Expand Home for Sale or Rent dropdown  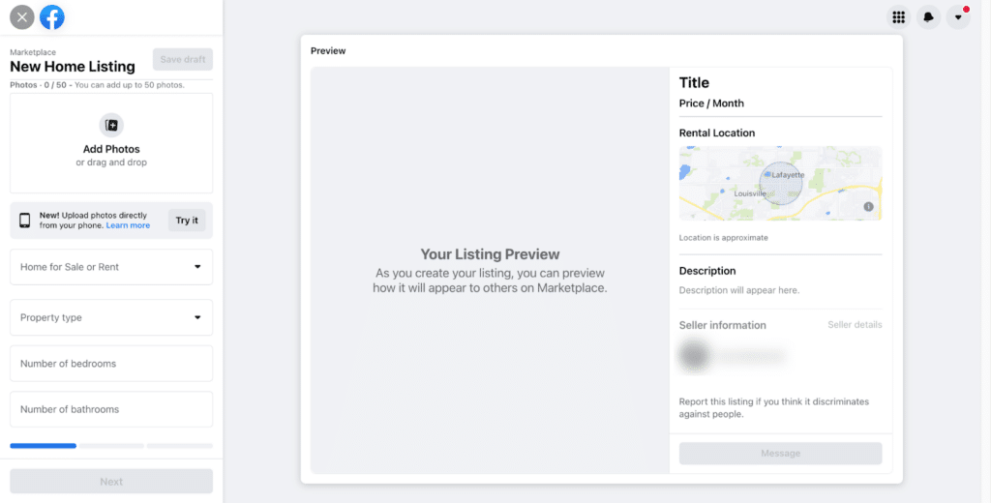click(x=111, y=267)
